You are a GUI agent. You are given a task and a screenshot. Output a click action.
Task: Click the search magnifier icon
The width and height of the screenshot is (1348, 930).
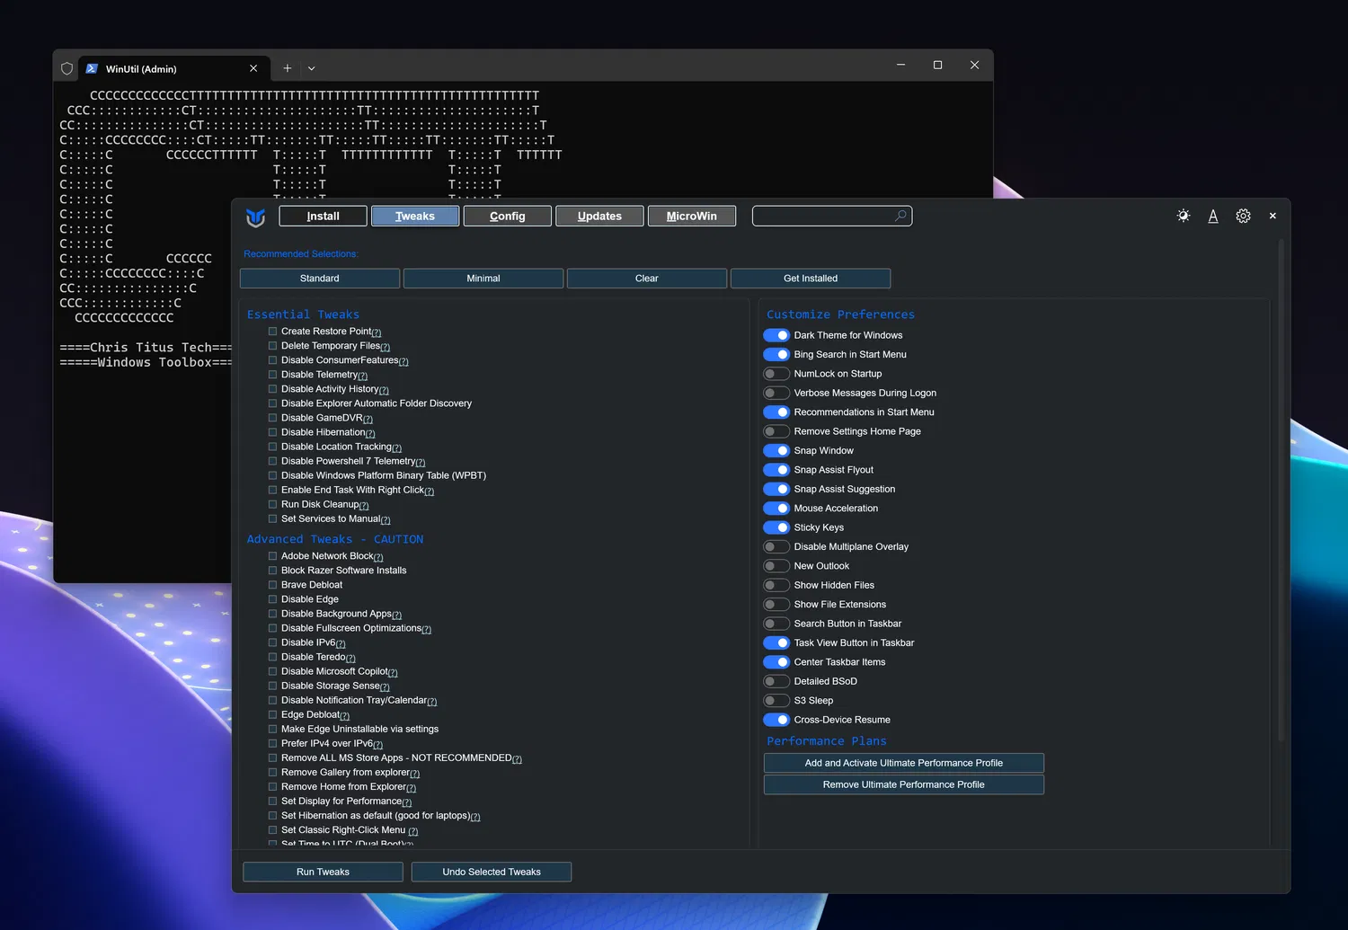[x=900, y=216]
